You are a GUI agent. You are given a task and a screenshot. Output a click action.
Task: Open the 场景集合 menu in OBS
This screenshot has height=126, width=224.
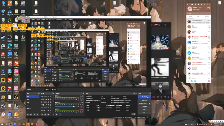59,19
